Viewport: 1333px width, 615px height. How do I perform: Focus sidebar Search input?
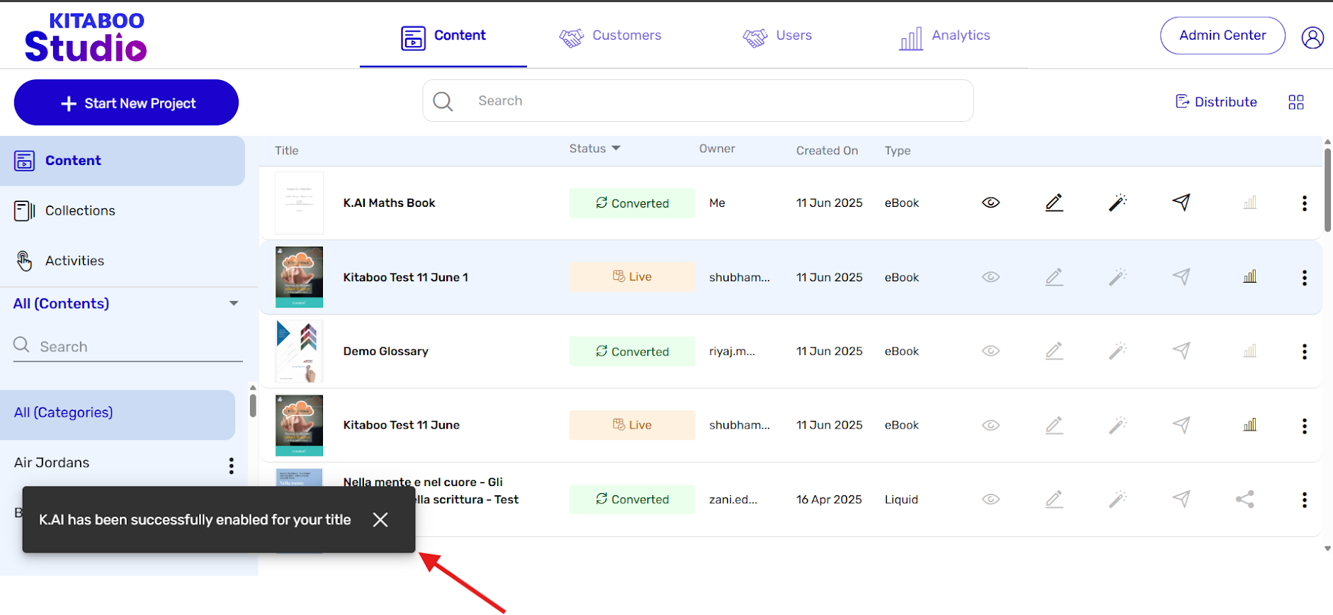(127, 346)
